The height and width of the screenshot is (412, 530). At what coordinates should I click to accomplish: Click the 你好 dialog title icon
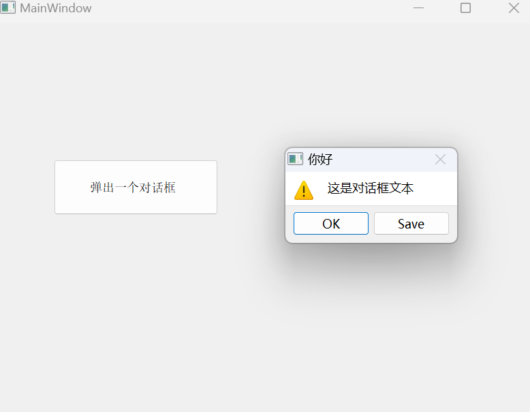coord(295,159)
